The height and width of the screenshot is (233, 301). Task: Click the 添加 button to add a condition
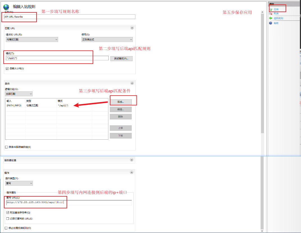[x=120, y=102]
